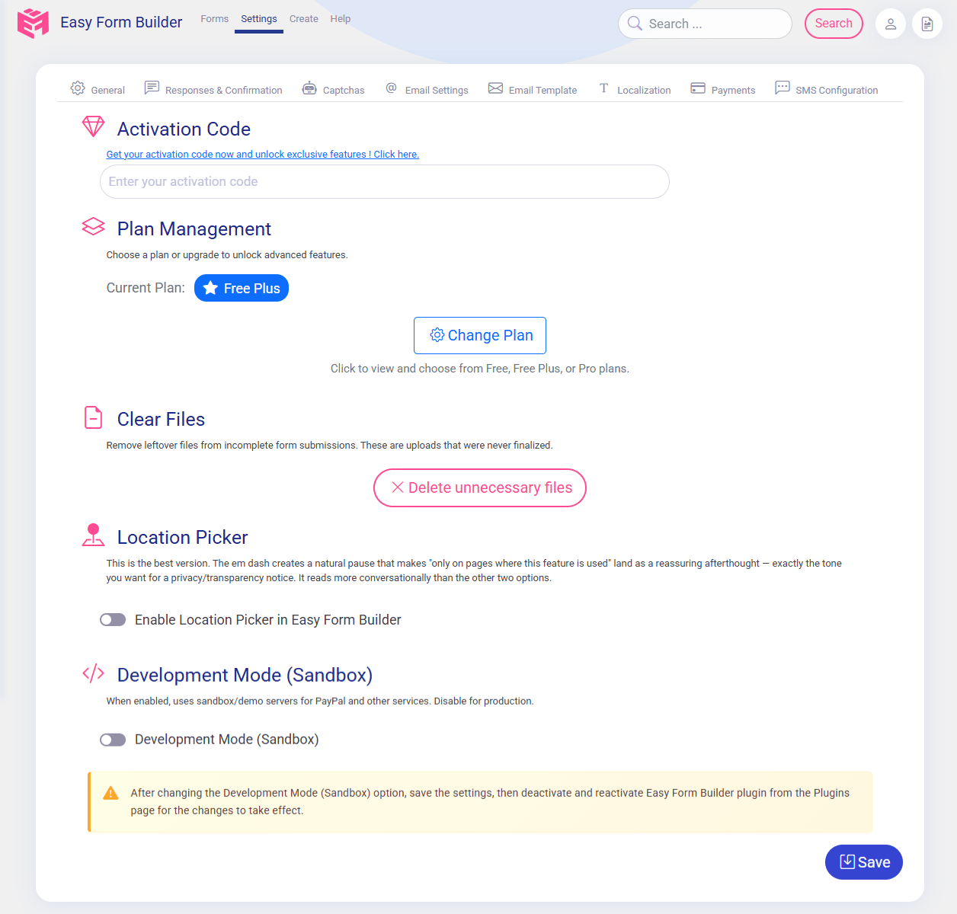Open the Forms menu item

click(x=214, y=18)
